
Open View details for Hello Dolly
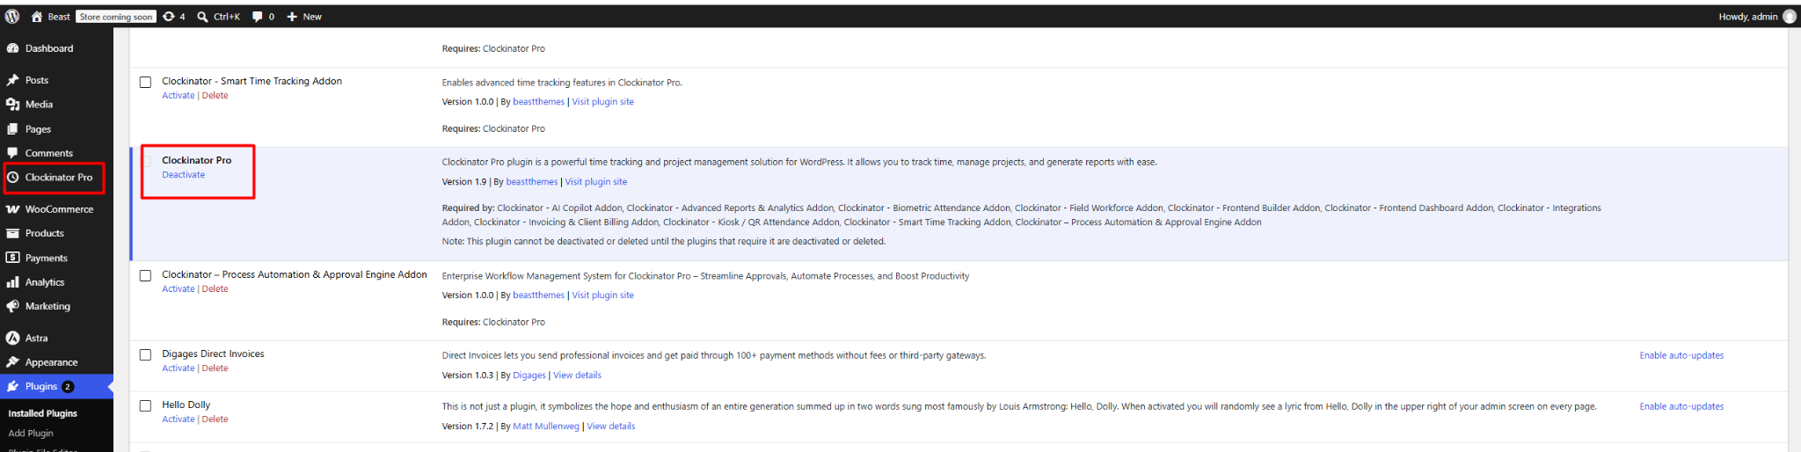pos(610,426)
